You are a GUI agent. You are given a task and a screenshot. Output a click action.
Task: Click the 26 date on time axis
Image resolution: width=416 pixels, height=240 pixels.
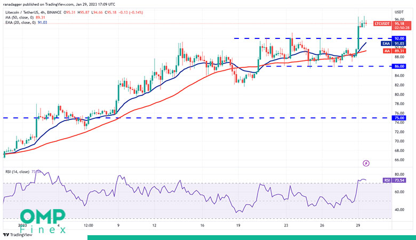click(x=322, y=226)
